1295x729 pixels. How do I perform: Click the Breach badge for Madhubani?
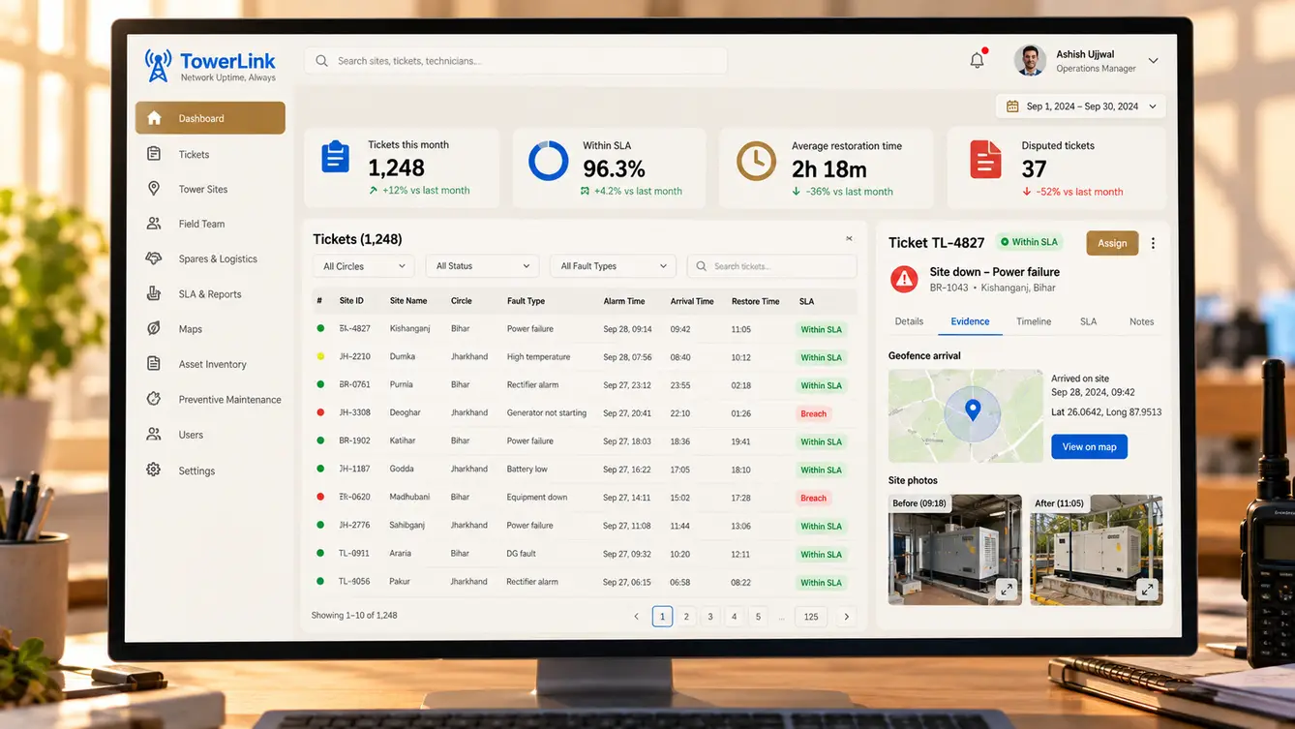813,498
